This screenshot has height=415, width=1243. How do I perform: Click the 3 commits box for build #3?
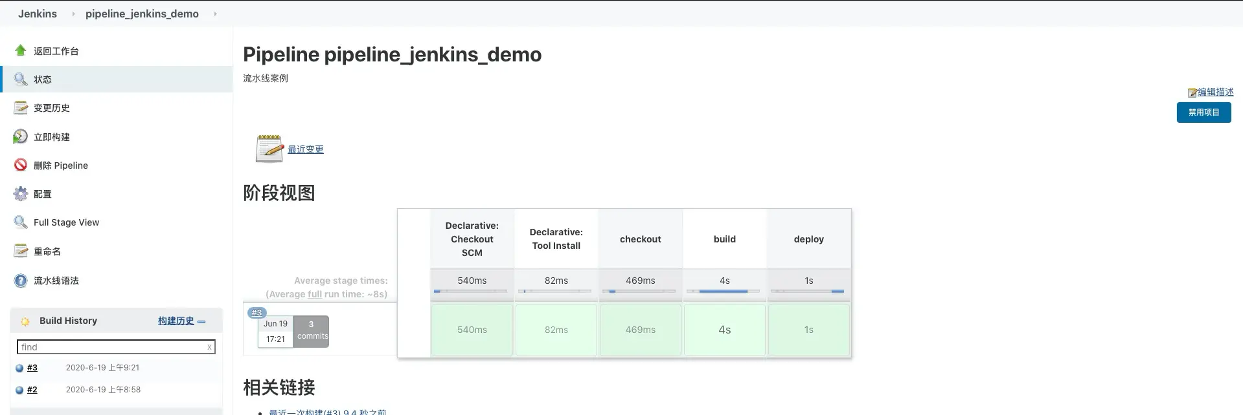coord(312,331)
